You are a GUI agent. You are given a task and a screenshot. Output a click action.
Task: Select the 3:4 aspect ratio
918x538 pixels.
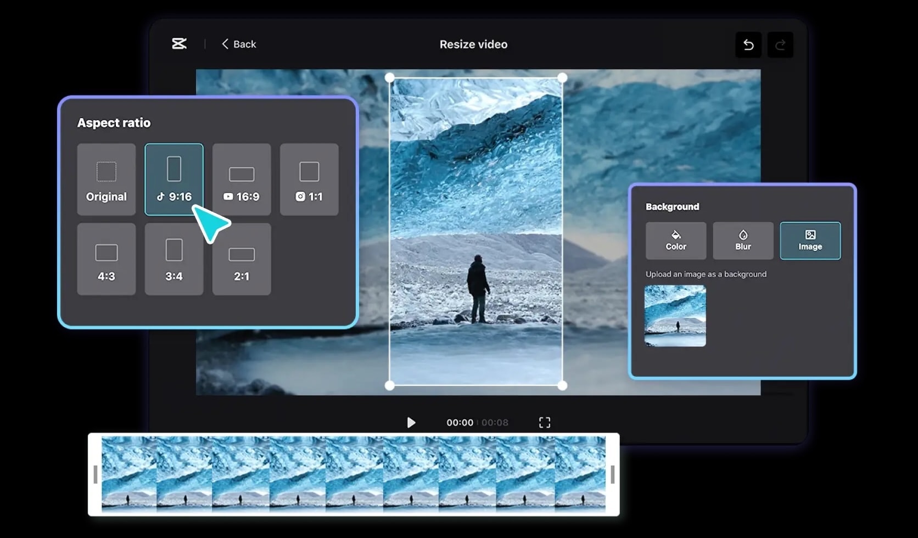174,259
